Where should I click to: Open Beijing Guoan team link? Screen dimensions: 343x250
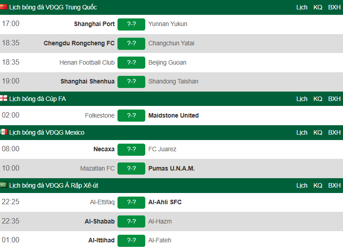tap(167, 62)
